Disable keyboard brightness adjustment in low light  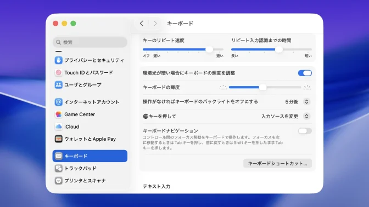click(305, 73)
